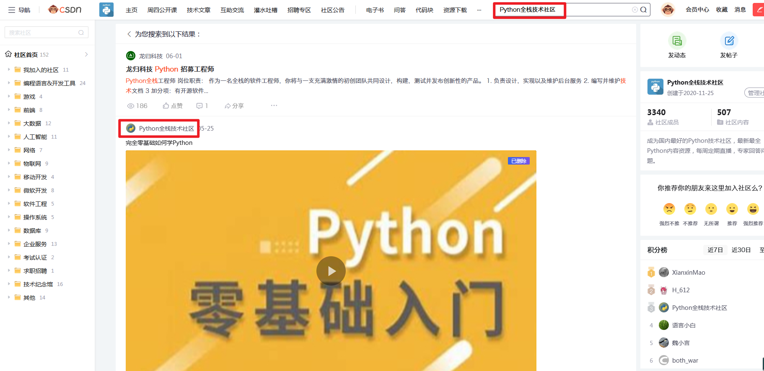Image resolution: width=764 pixels, height=371 pixels.
Task: Expand the 数据库 folder
Action: pyautogui.click(x=9, y=230)
